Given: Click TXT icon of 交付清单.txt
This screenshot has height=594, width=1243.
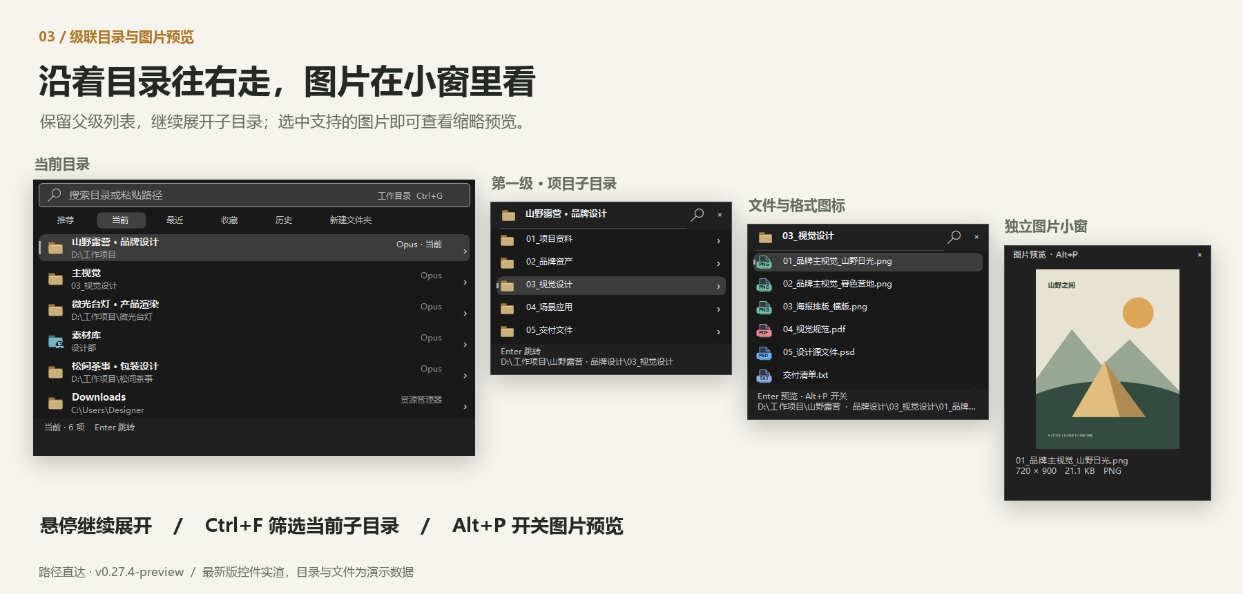Looking at the screenshot, I should tap(764, 376).
